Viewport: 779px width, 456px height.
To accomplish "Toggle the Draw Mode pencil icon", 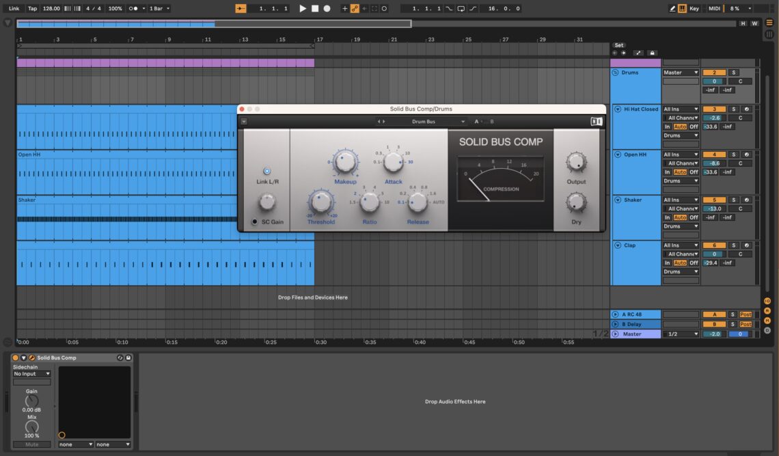I will pyautogui.click(x=672, y=8).
